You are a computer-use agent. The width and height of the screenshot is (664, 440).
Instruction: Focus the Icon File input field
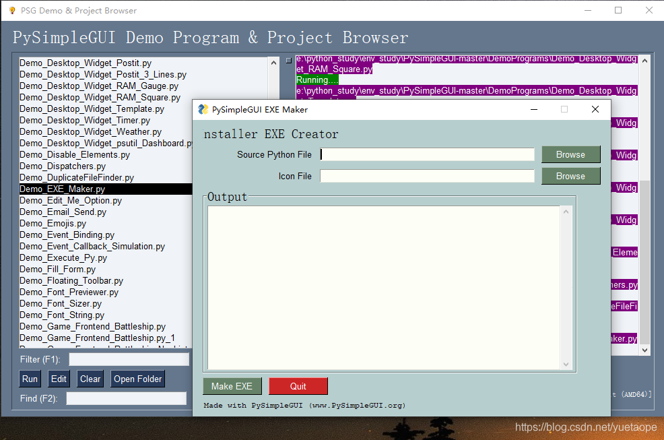click(427, 177)
